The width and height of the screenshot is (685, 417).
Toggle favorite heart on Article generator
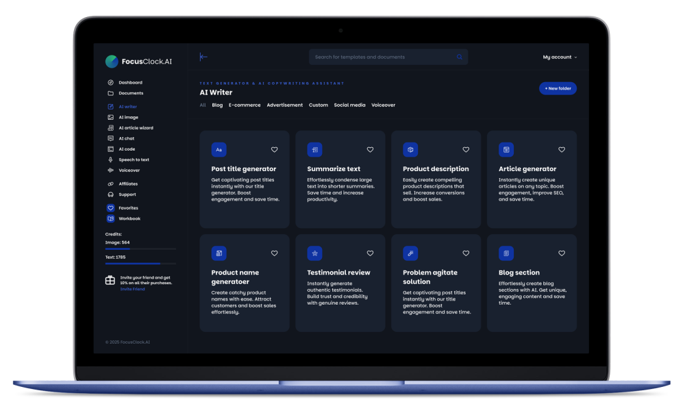(x=562, y=149)
